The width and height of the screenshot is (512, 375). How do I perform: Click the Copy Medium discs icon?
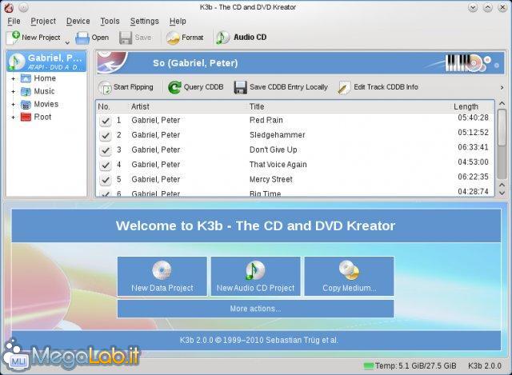[x=349, y=270]
